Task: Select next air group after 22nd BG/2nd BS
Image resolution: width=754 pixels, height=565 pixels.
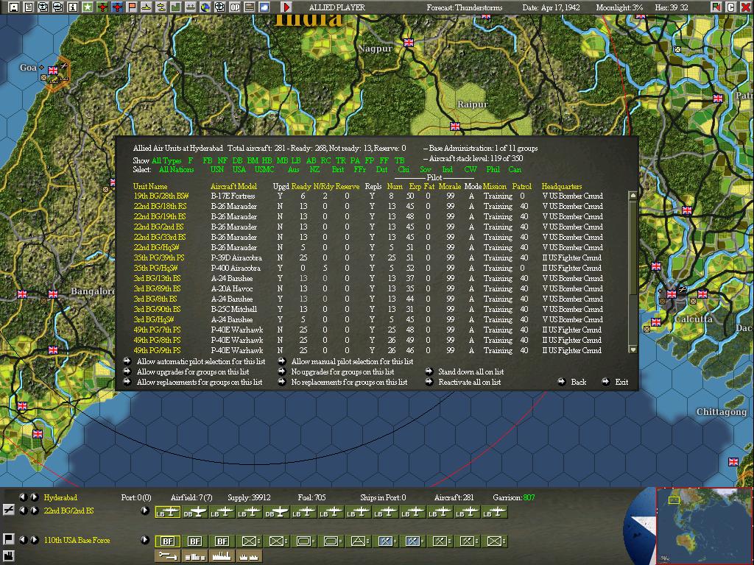Action: [x=34, y=511]
